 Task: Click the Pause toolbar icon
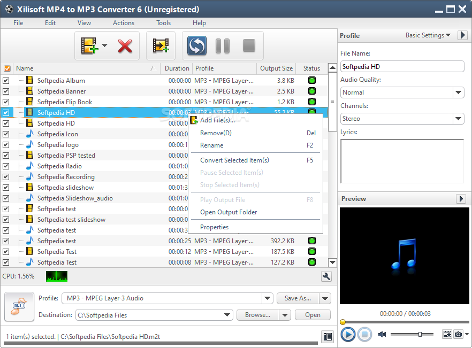(223, 46)
